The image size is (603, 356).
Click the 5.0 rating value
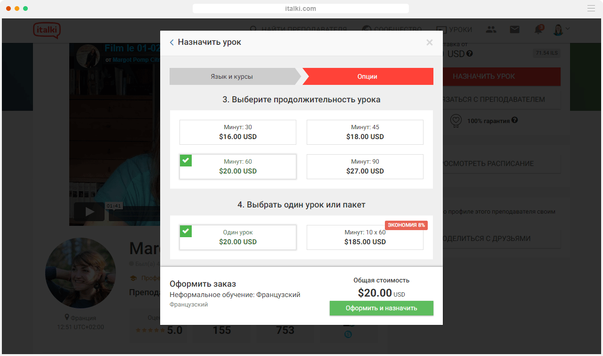[175, 330]
